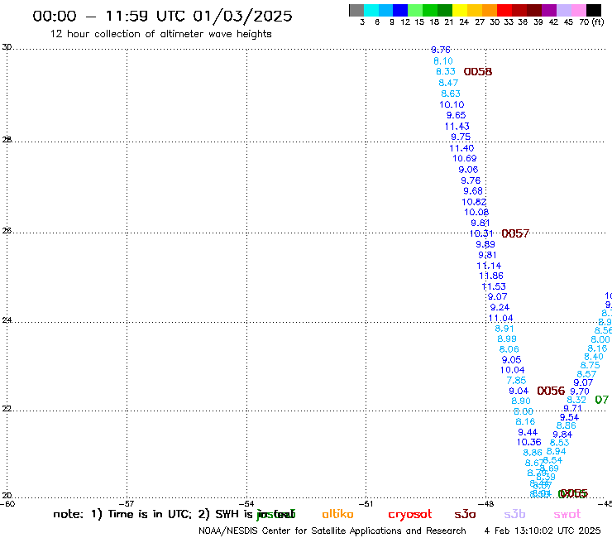Viewport: 612px width, 538px height.
Task: Click the -51 longitude axis label
Action: click(366, 504)
